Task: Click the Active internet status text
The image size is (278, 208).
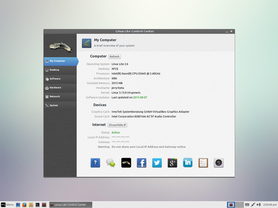Action: tap(116, 133)
